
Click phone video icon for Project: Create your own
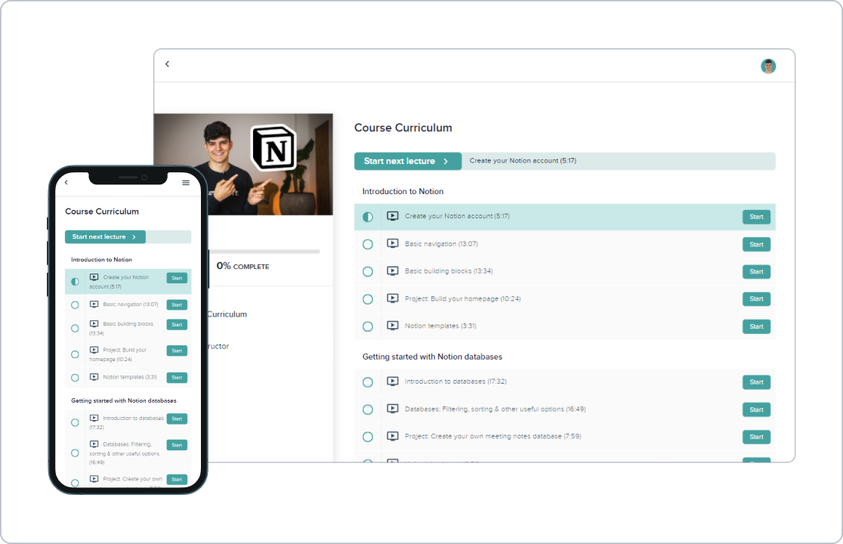point(94,478)
